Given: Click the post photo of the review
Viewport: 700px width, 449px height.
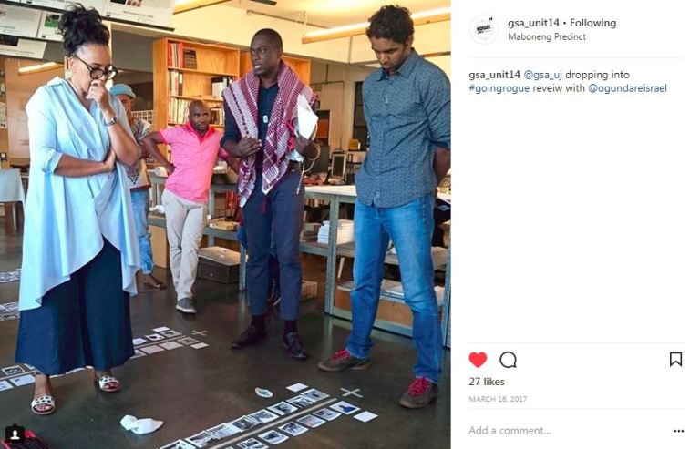Looking at the screenshot, I should click(x=225, y=224).
